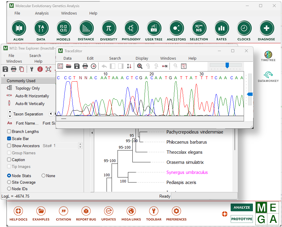Open the CLOCKS tool icon

[x=244, y=28]
